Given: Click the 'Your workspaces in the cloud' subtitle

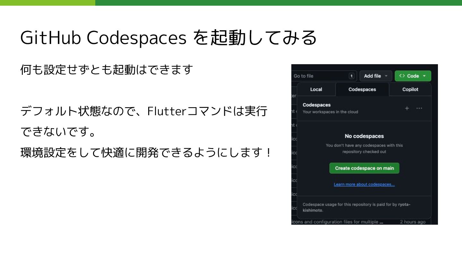Looking at the screenshot, I should [x=330, y=112].
